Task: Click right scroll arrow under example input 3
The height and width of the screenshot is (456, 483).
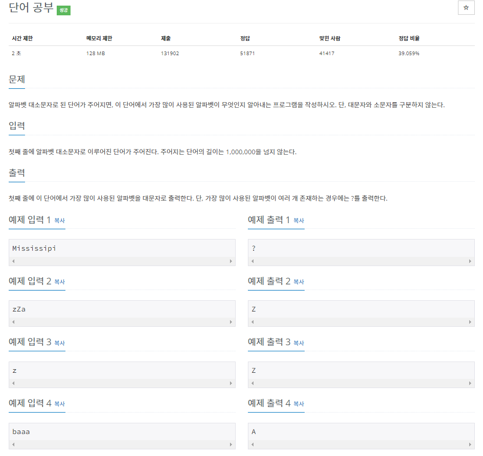Action: point(231,383)
